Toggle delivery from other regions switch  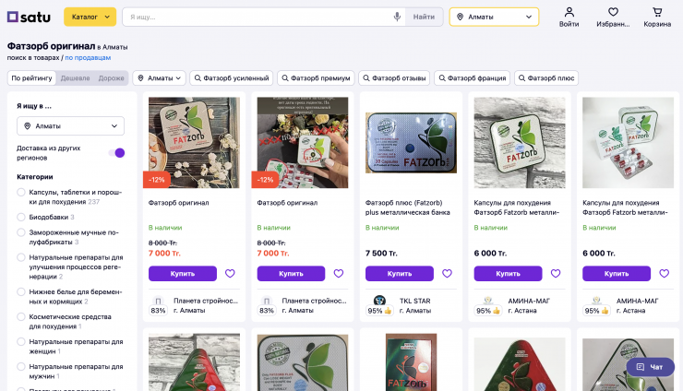[x=116, y=153]
